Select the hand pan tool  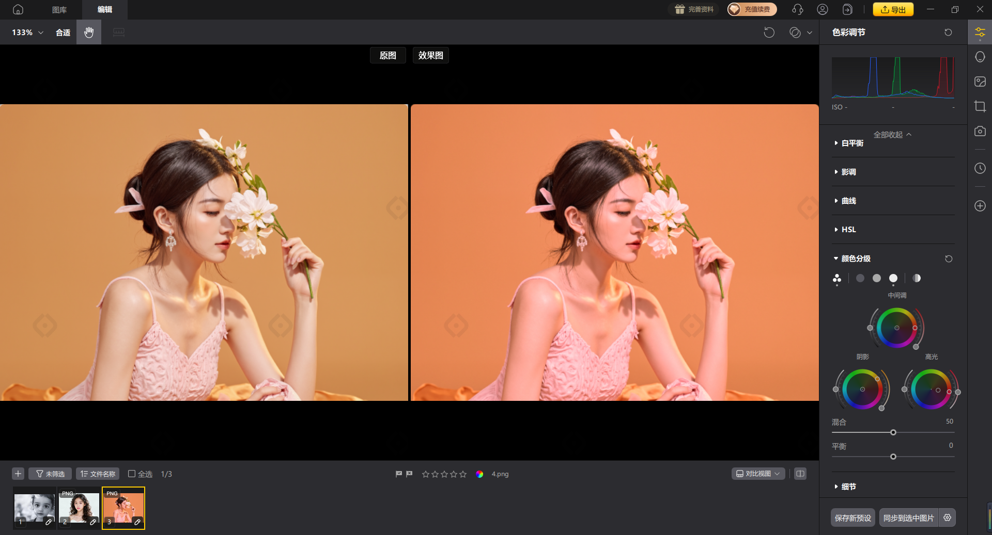coord(89,33)
